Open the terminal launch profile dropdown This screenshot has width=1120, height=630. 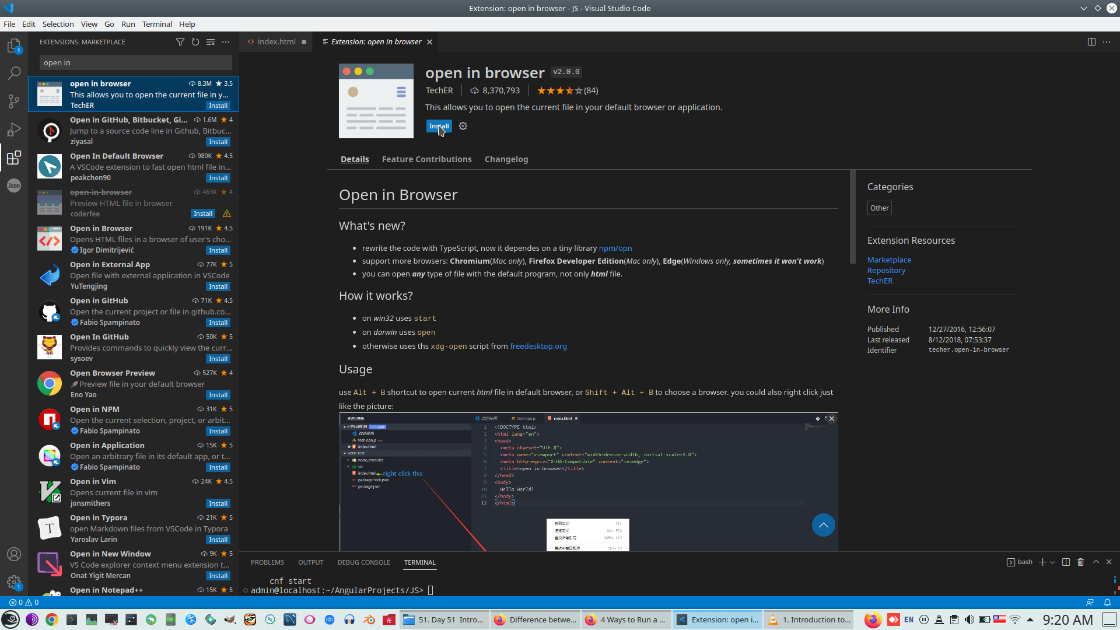1052,562
